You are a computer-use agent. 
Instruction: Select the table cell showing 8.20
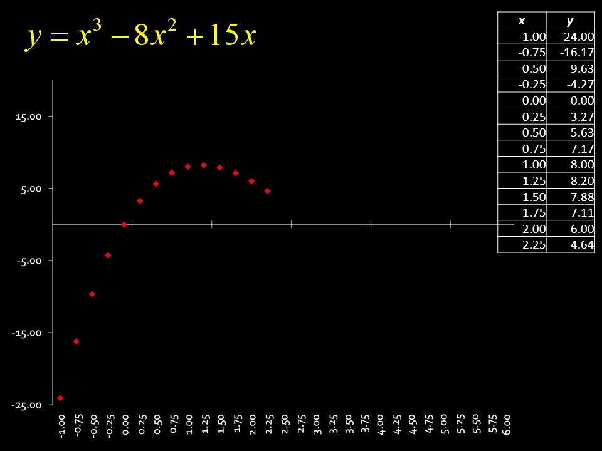[x=570, y=180]
